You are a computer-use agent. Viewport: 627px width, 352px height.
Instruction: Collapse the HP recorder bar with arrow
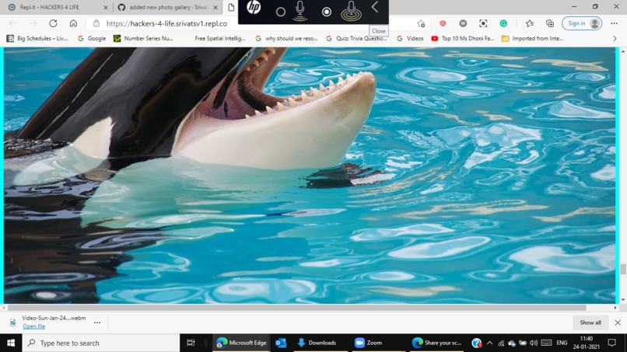tap(375, 7)
